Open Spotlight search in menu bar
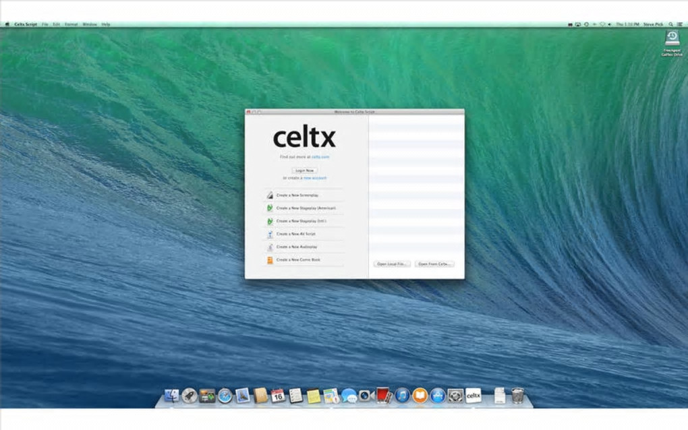 click(x=670, y=24)
